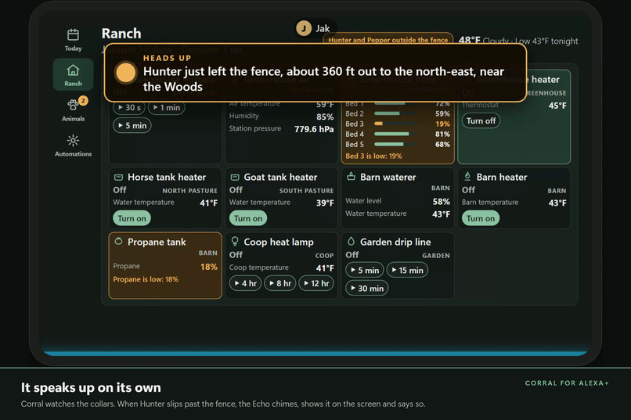The width and height of the screenshot is (631, 420).
Task: Click the Barn temperature 43°F reading
Action: pos(514,203)
